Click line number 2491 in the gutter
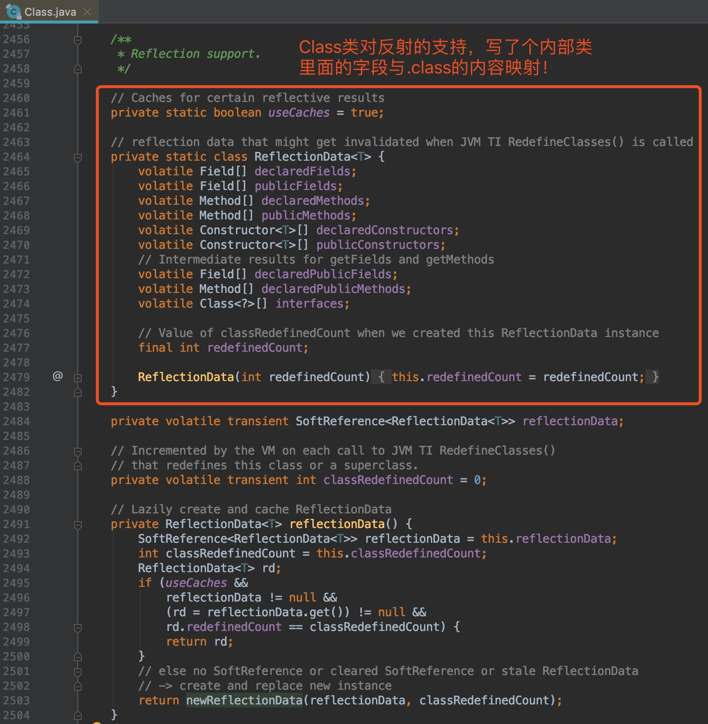 (x=17, y=524)
